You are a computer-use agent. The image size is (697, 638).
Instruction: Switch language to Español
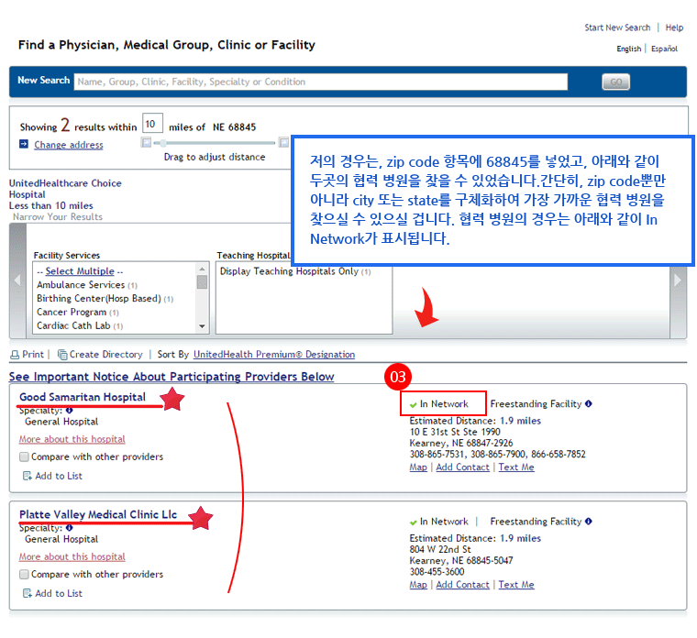pos(664,49)
